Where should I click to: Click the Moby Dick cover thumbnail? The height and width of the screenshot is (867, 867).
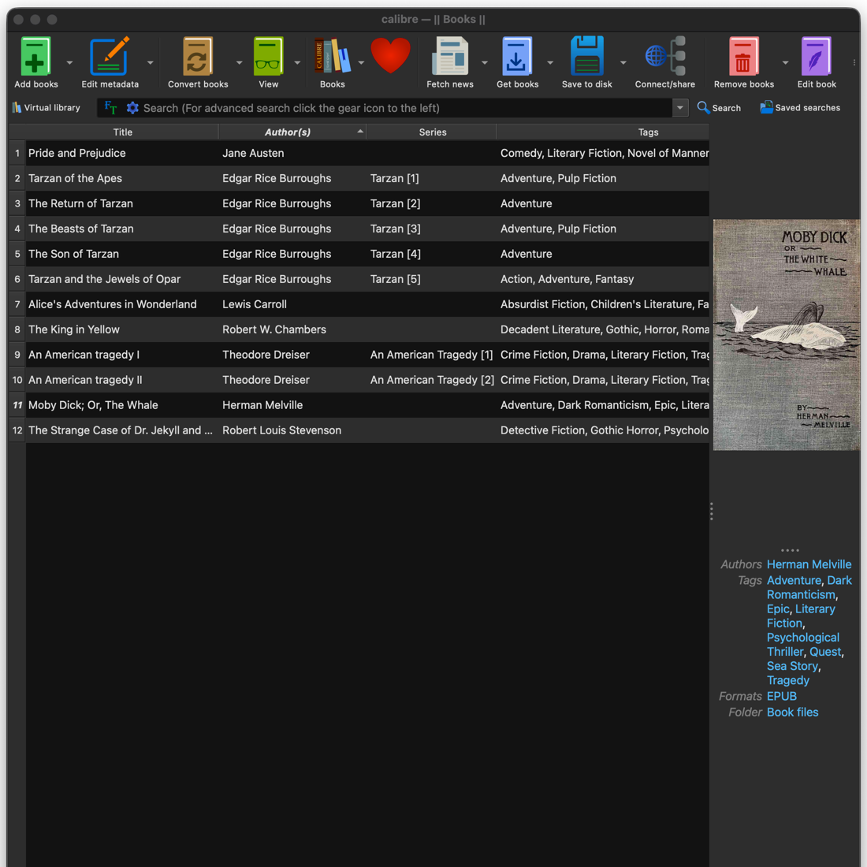(x=786, y=335)
